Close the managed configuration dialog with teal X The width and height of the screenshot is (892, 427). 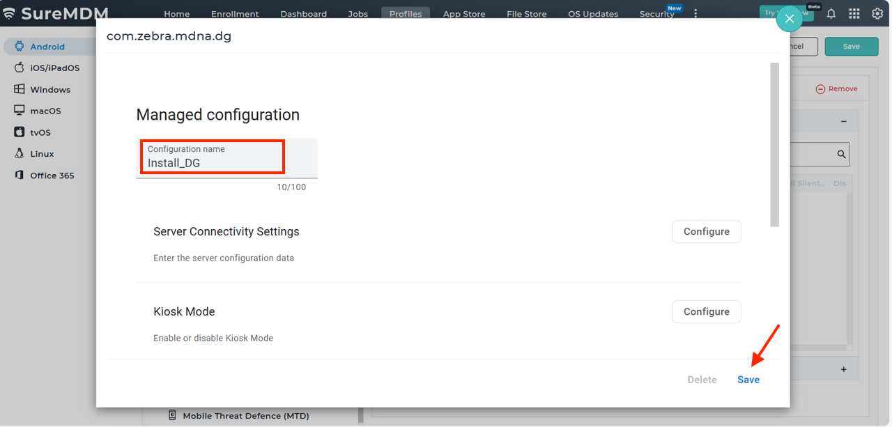tap(790, 19)
